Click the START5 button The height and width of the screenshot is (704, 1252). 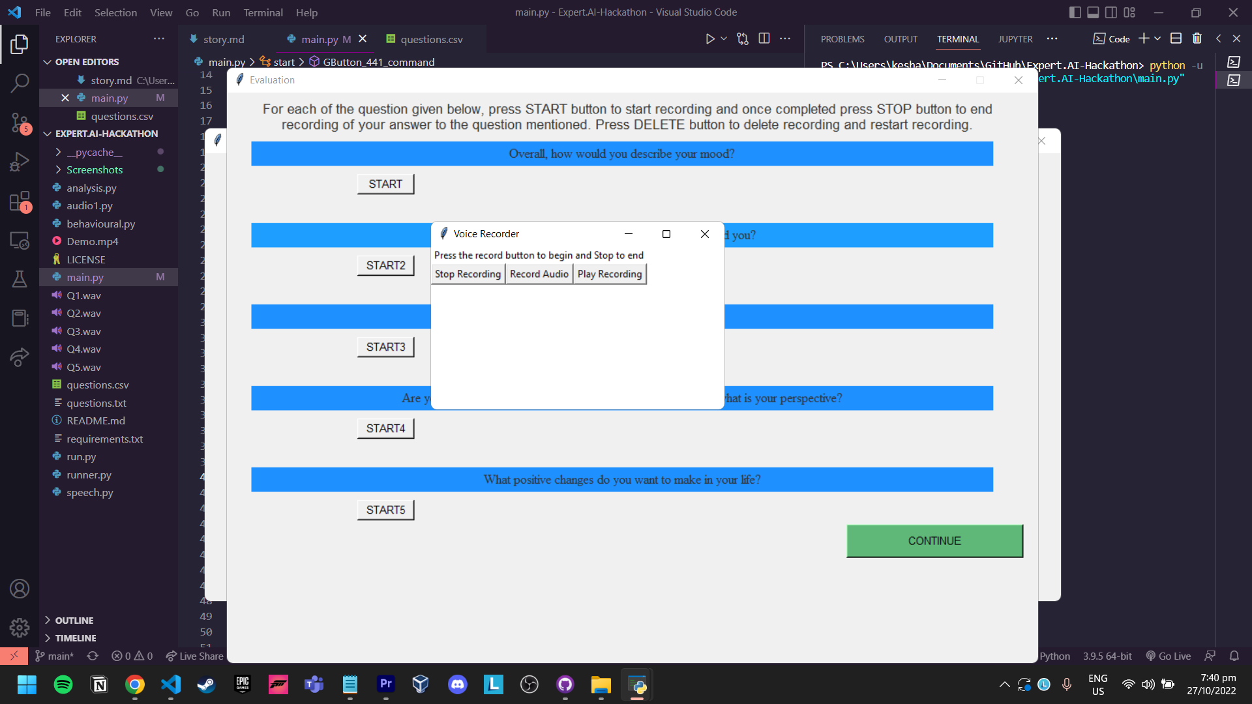385,510
